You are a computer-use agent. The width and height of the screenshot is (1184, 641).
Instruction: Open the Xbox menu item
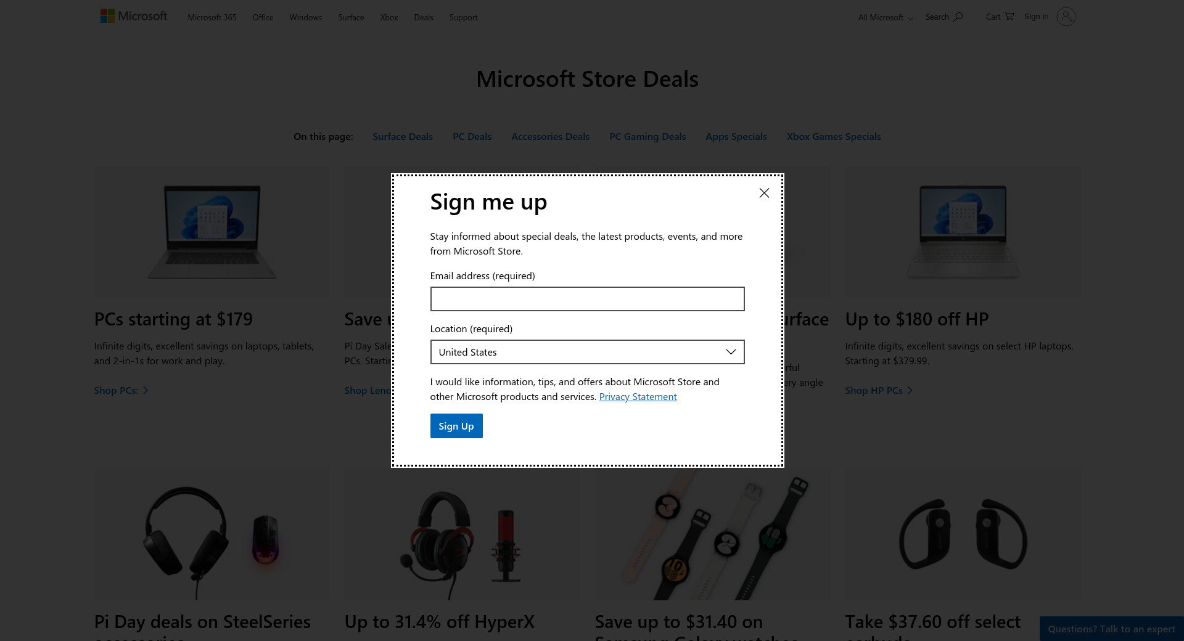click(x=388, y=17)
